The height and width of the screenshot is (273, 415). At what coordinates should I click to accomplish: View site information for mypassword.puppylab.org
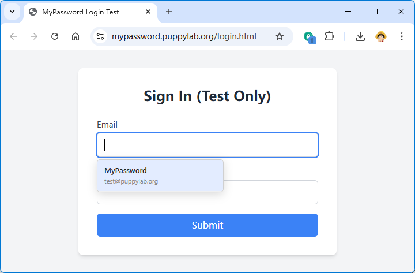click(100, 36)
